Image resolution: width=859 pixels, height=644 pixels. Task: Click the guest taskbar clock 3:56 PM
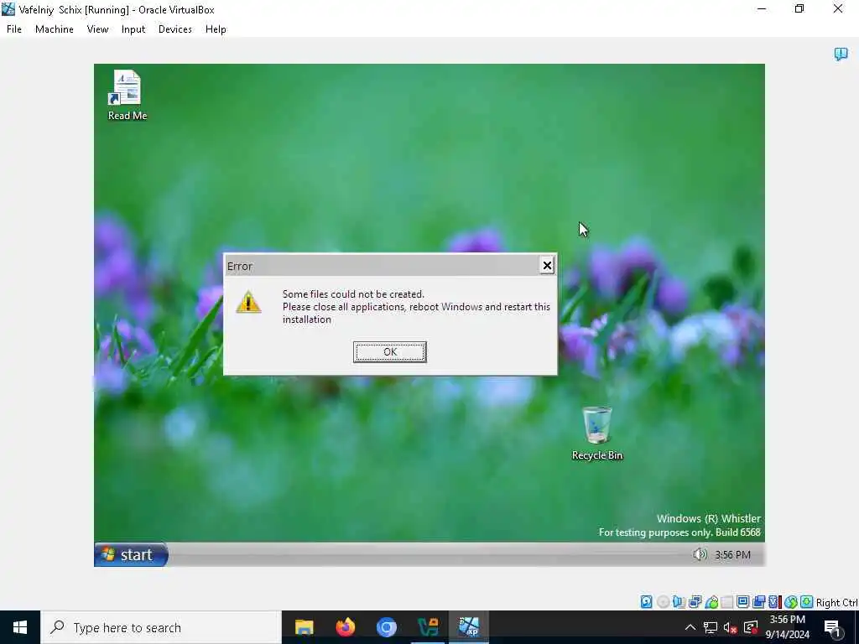point(732,555)
